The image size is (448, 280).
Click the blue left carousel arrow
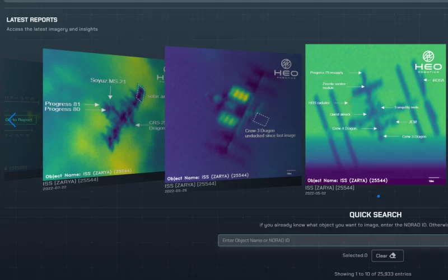click(x=12, y=120)
